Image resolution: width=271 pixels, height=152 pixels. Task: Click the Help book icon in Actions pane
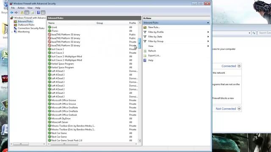[145, 60]
